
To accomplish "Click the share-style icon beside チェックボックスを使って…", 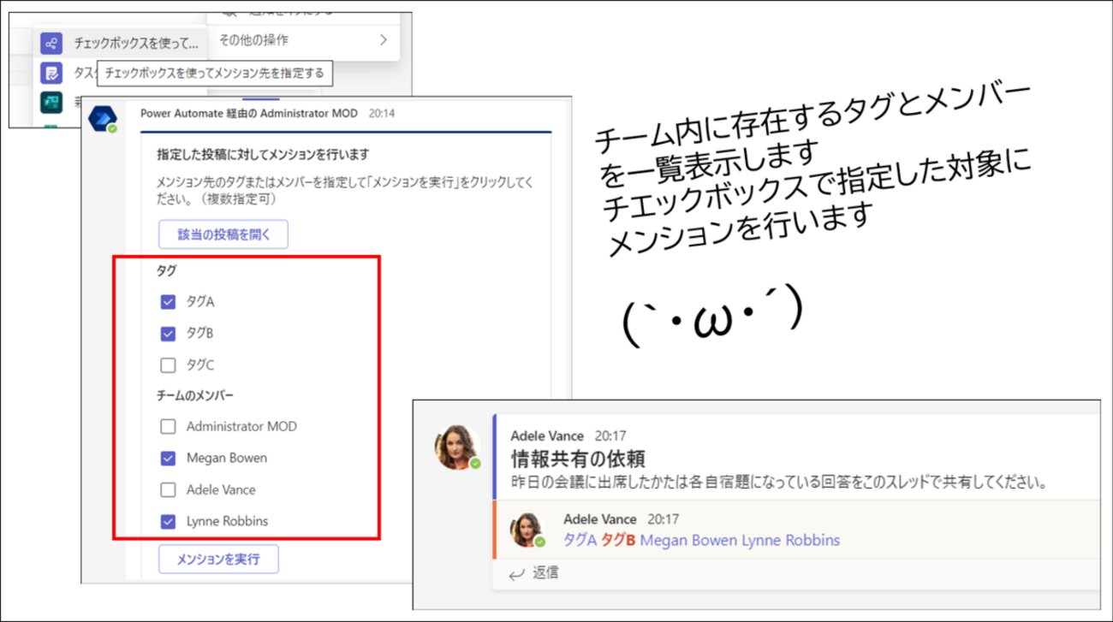I will (x=51, y=43).
